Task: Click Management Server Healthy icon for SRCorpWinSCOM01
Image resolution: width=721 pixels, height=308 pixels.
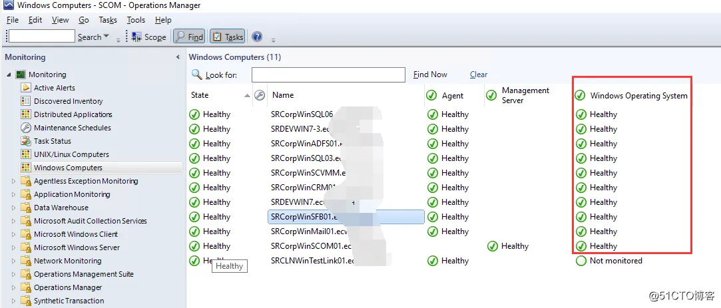Action: click(493, 246)
